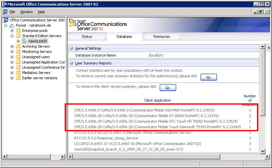Click the SGH-i900 PocketPC client row
272x168 pixels.
click(x=144, y=110)
